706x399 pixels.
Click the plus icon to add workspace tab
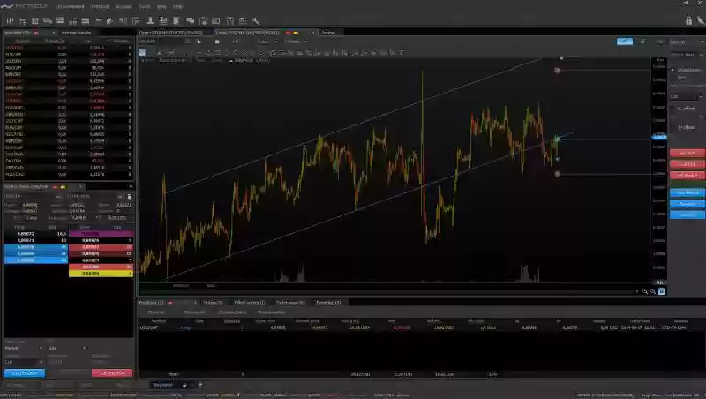point(200,385)
